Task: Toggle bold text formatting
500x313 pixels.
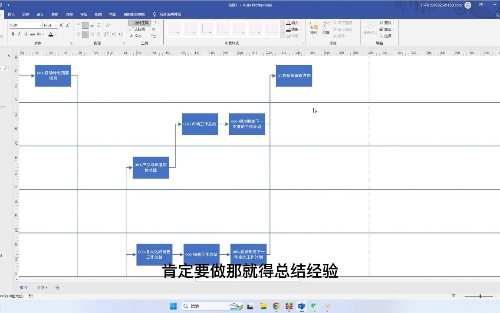Action: point(13,34)
